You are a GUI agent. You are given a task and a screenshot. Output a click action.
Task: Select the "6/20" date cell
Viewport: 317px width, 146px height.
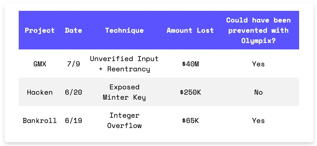pos(73,92)
